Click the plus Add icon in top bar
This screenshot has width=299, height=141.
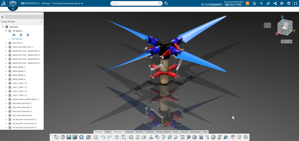click(261, 3)
